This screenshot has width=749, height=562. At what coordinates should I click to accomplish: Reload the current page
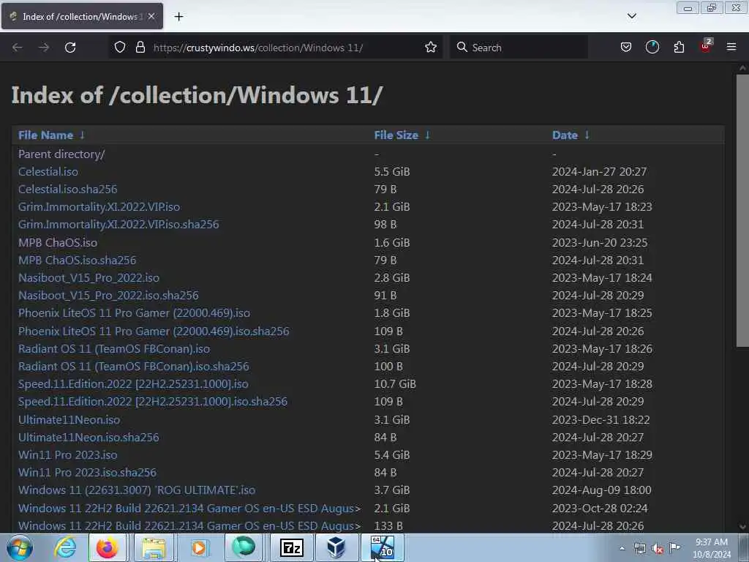point(70,48)
